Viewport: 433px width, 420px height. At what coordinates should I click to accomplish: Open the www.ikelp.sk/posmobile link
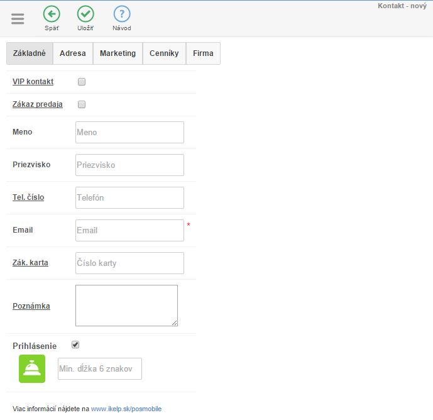click(126, 409)
